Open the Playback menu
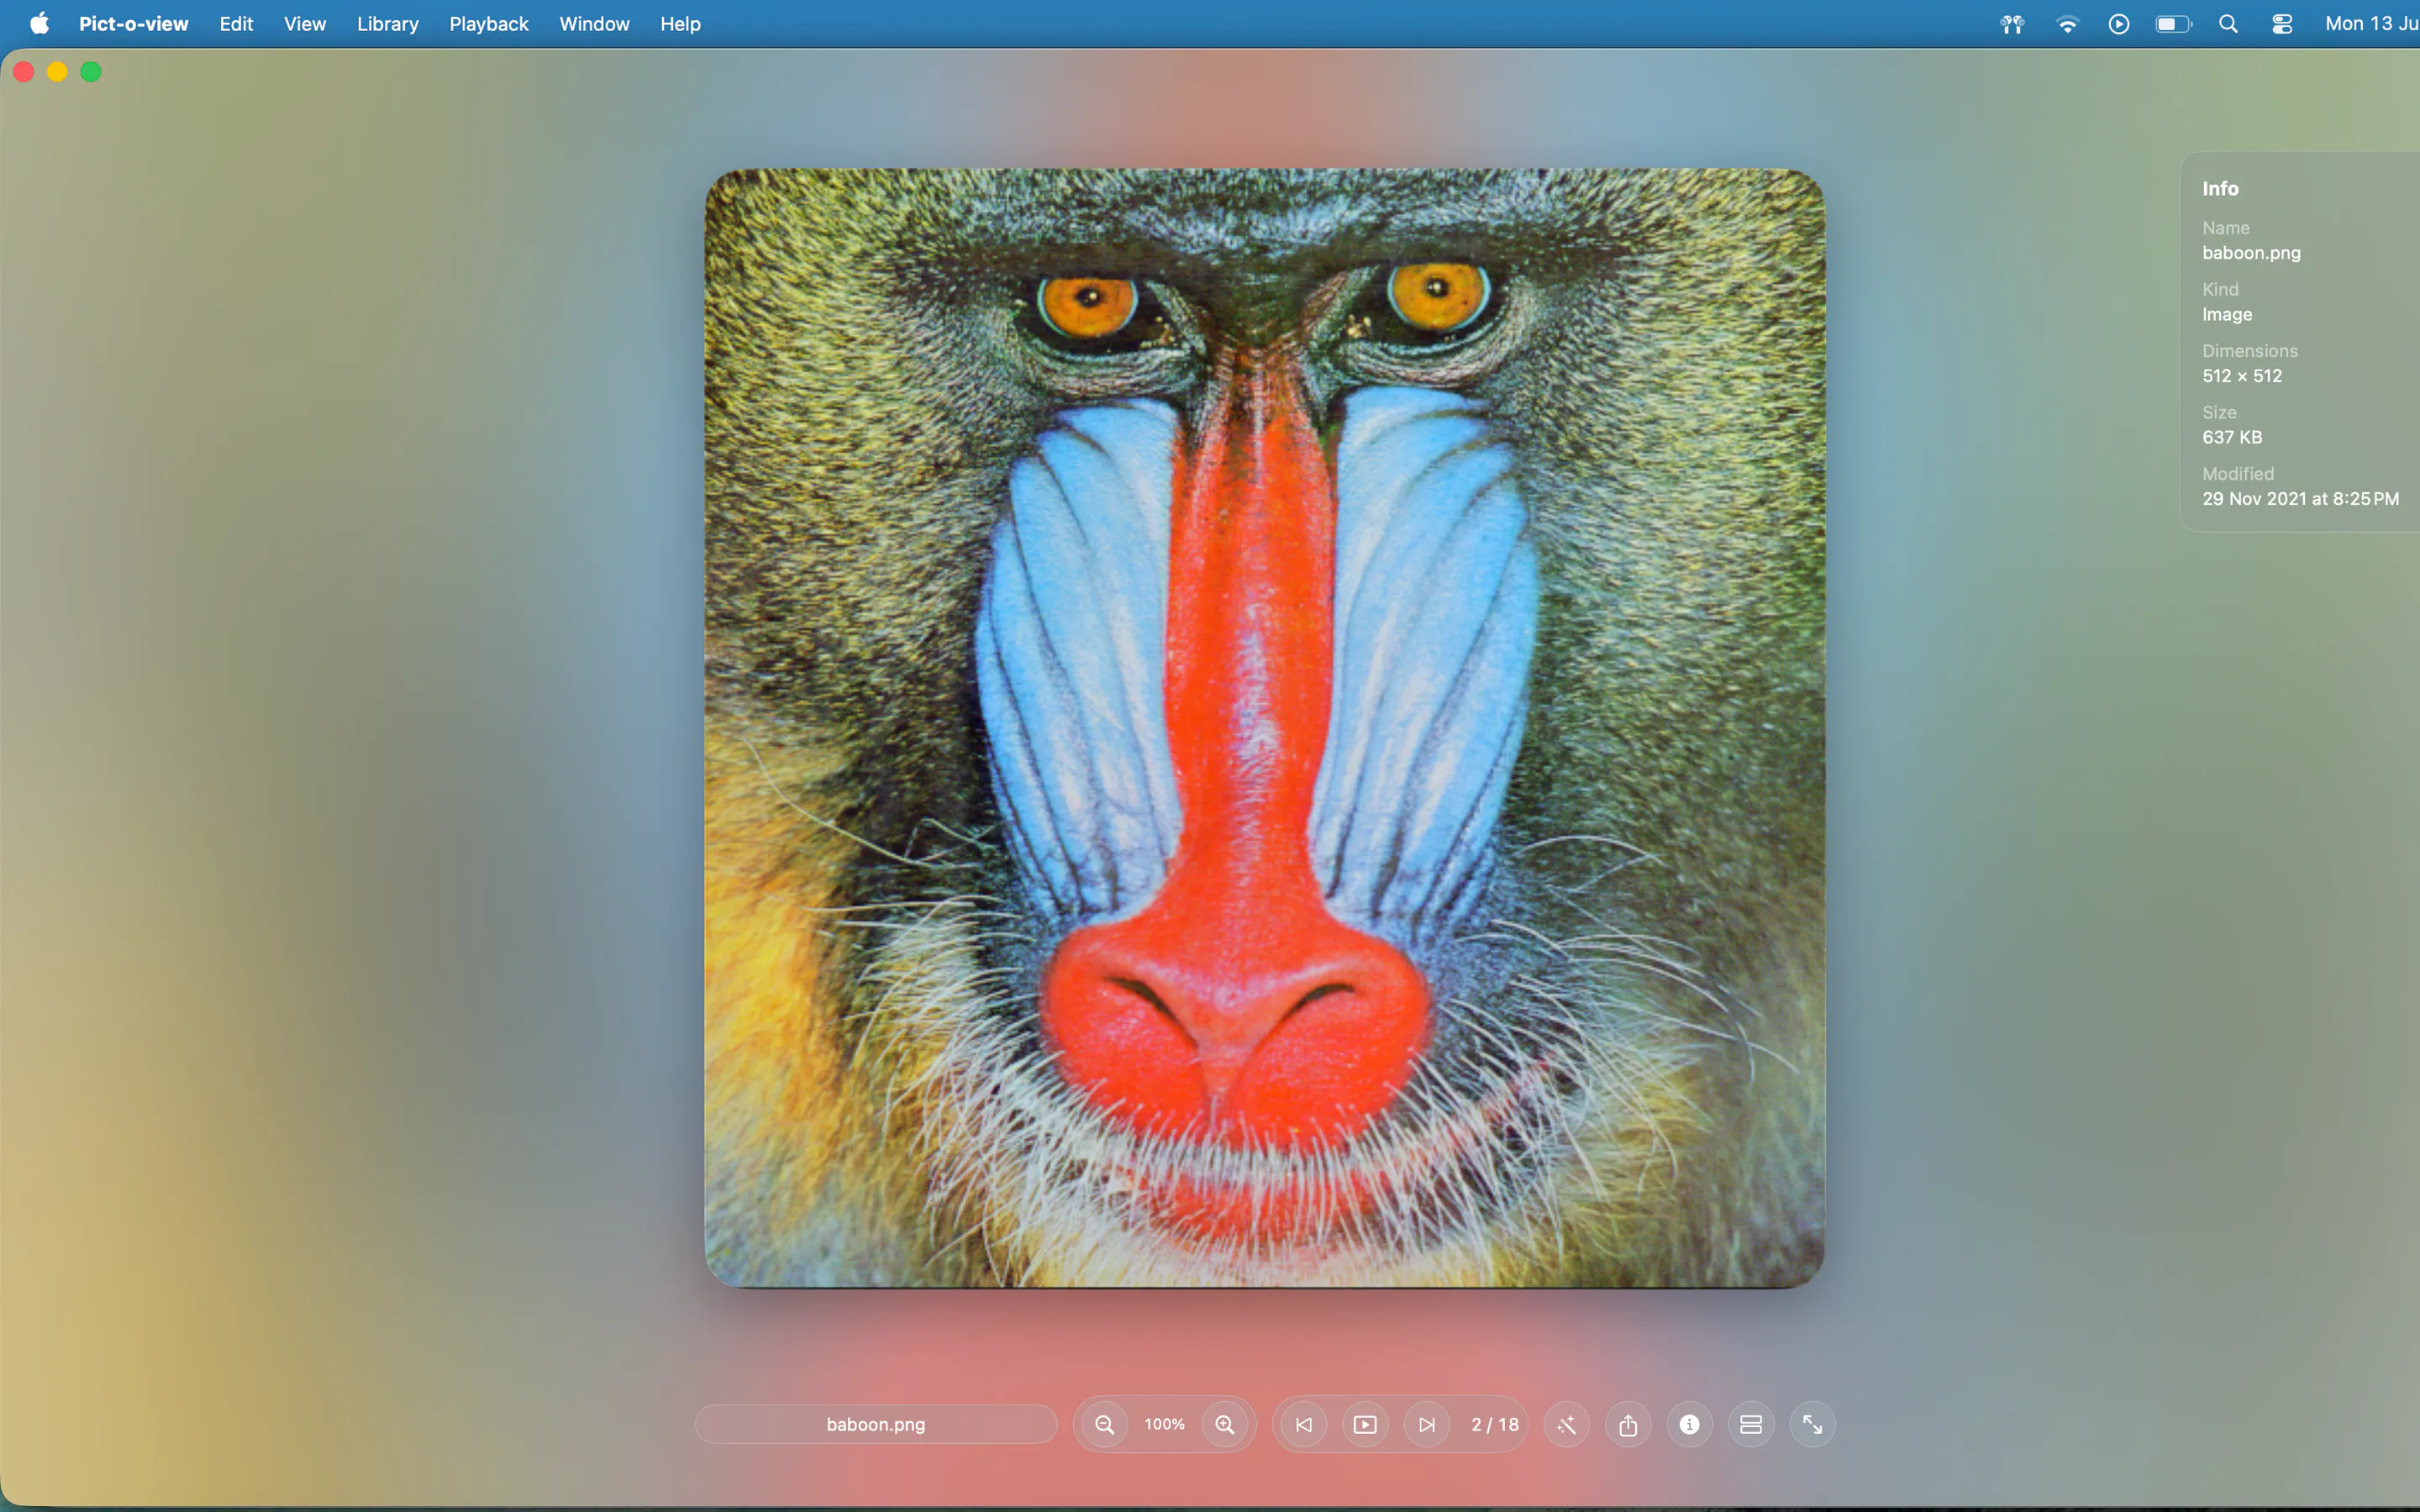The image size is (2420, 1512). [489, 24]
